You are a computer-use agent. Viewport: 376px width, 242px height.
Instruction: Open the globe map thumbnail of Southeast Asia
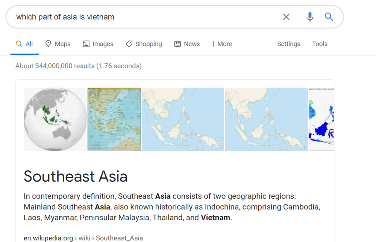tap(55, 119)
